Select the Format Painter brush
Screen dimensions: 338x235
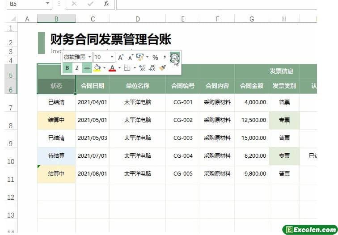click(162, 68)
